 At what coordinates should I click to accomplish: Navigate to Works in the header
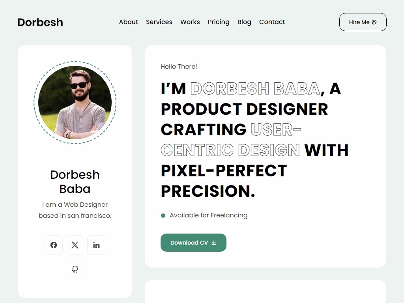pos(190,22)
